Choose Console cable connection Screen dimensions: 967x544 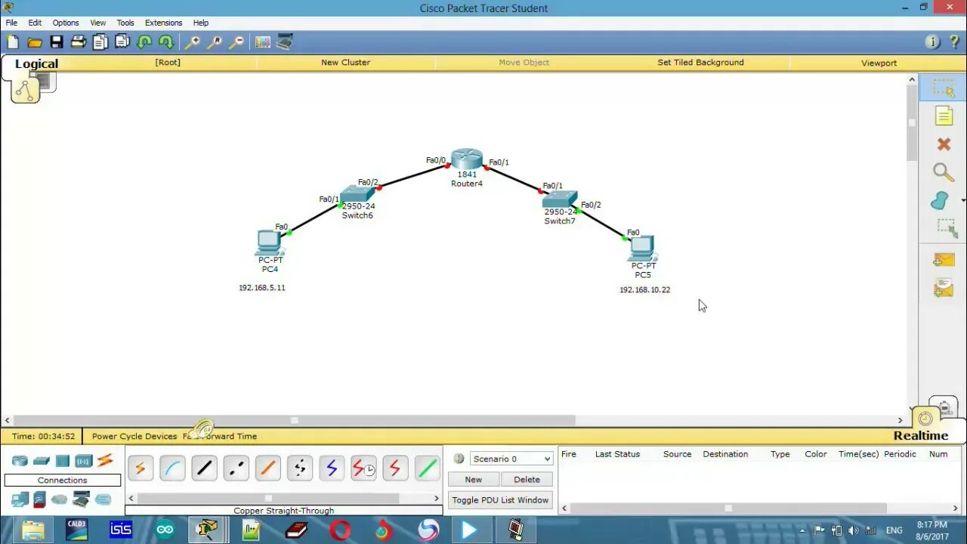point(172,468)
